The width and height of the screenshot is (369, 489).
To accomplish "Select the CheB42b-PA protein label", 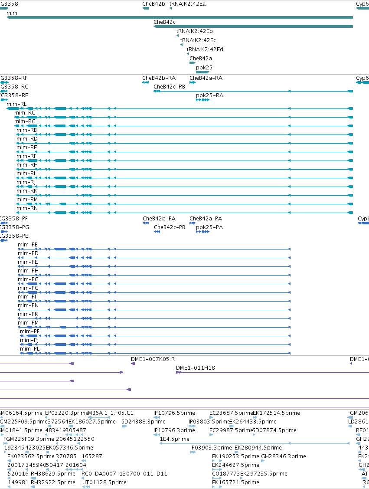I will point(159,219).
